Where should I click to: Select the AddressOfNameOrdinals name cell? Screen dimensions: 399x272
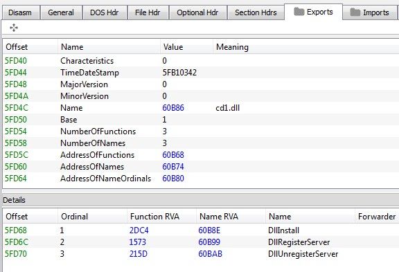coord(105,179)
